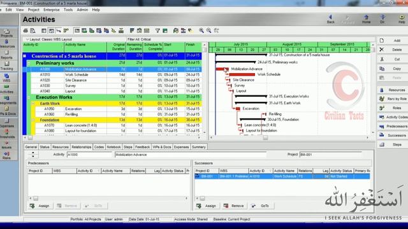Click the activity navigation stepper arrows
The height and width of the screenshot is (229, 408).
tap(33, 155)
